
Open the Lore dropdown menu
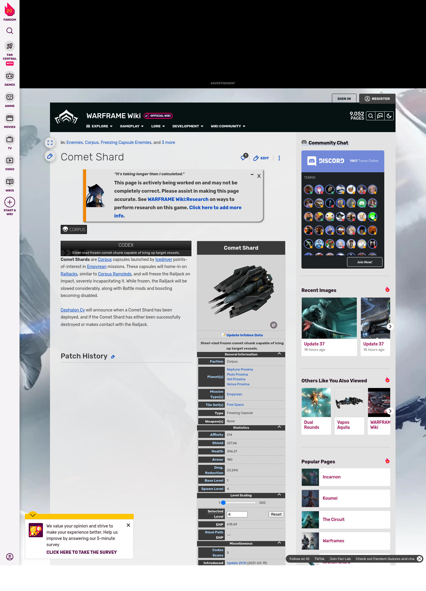pyautogui.click(x=158, y=126)
